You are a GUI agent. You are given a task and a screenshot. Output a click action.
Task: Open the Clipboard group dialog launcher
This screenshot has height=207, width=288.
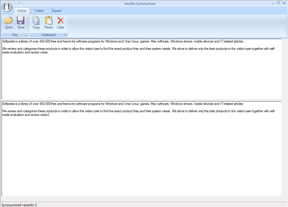tap(66, 35)
